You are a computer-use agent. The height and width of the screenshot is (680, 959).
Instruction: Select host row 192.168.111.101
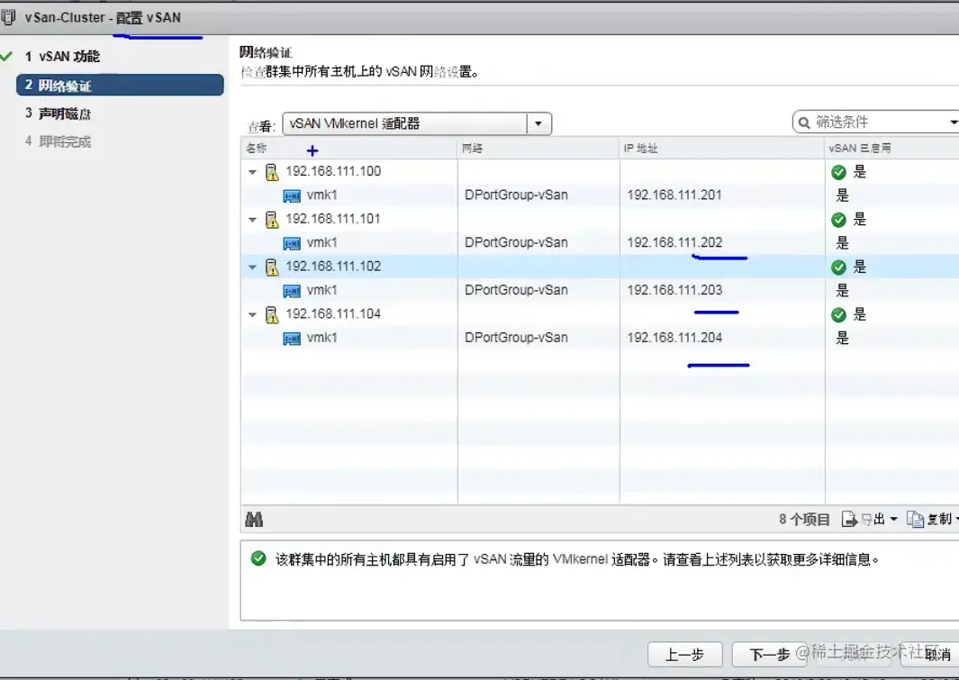tap(600, 220)
